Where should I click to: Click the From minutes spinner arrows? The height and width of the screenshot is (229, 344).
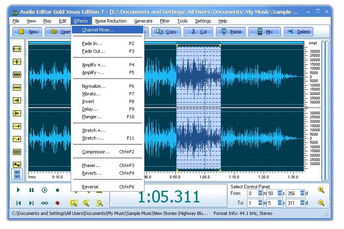click(x=260, y=193)
